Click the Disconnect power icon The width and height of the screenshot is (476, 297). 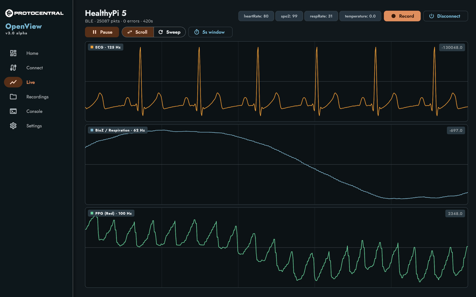431,16
